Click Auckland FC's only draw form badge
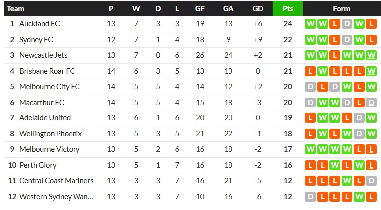 pos(347,24)
